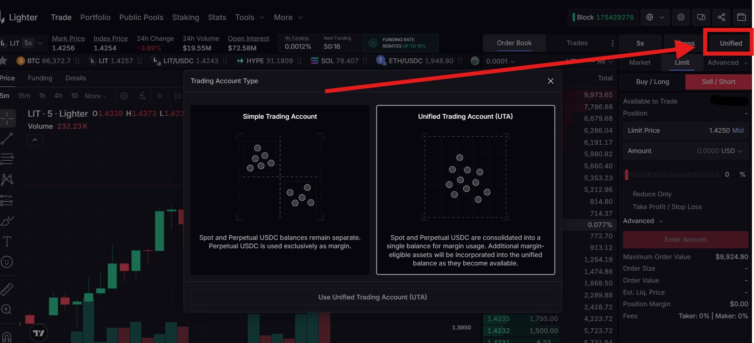The width and height of the screenshot is (754, 343).
Task: Click the share icon in header
Action: 721,17
